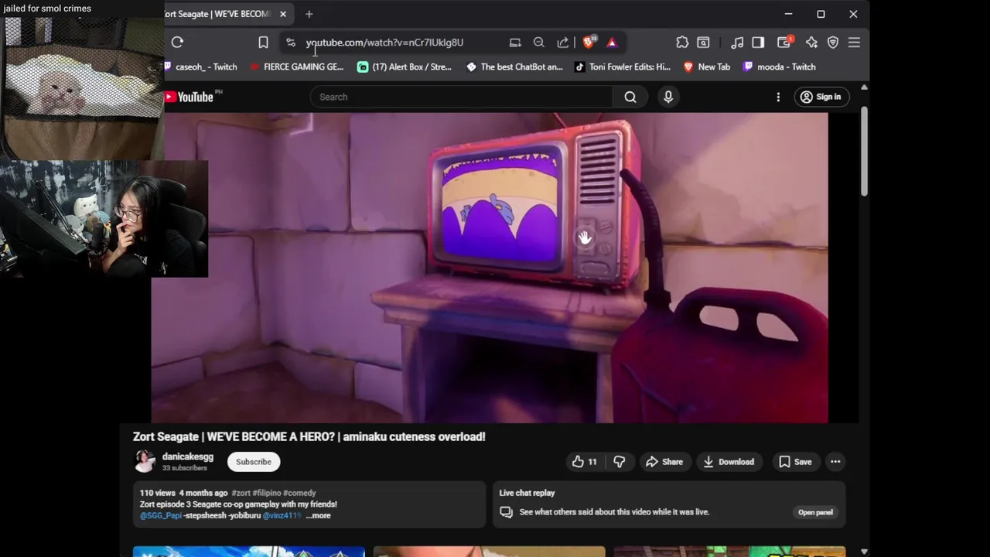This screenshot has height=557, width=990.
Task: Open more actions ellipsis under video
Action: (x=835, y=462)
